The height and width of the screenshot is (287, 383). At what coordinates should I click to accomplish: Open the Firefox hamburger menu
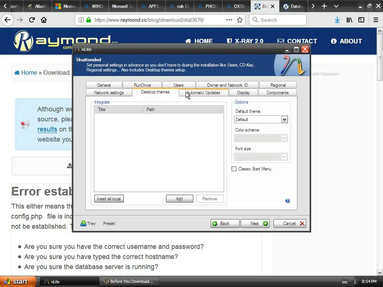[x=376, y=20]
